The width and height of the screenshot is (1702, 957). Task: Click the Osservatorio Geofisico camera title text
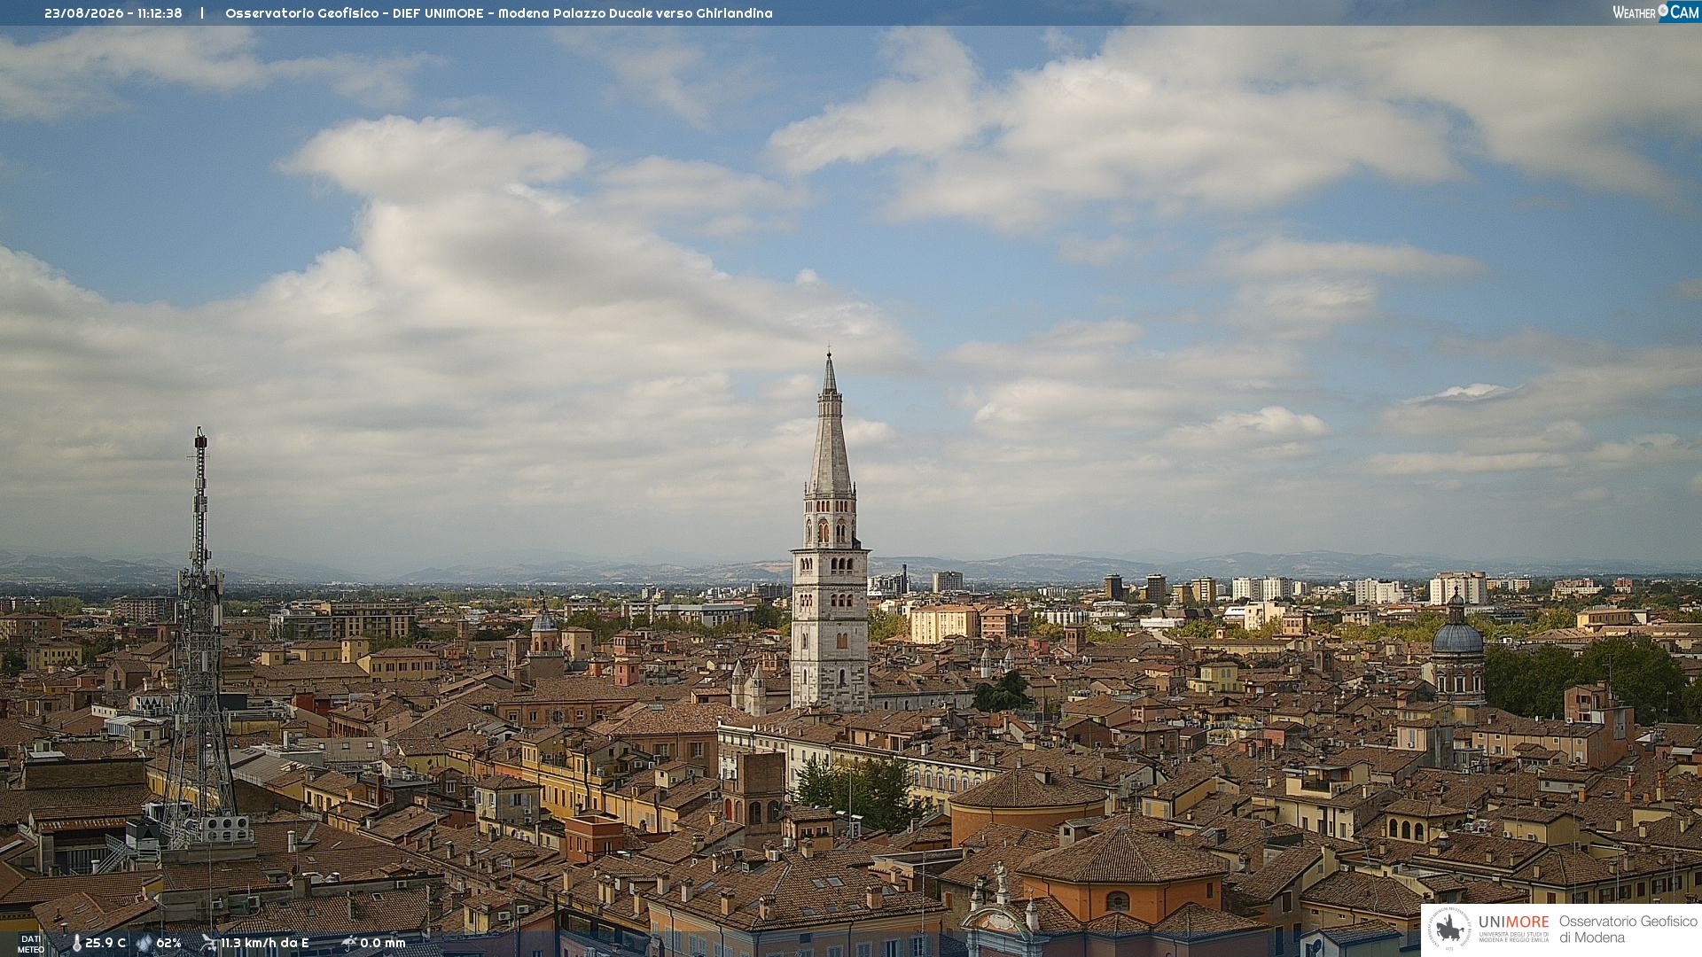[498, 13]
